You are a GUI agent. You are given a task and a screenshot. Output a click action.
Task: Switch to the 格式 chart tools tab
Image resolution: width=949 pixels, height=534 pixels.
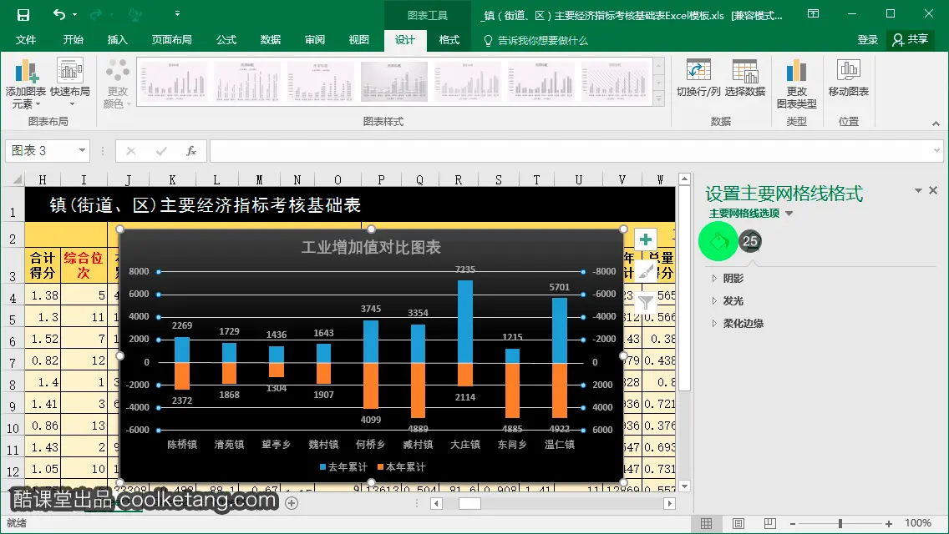(449, 40)
